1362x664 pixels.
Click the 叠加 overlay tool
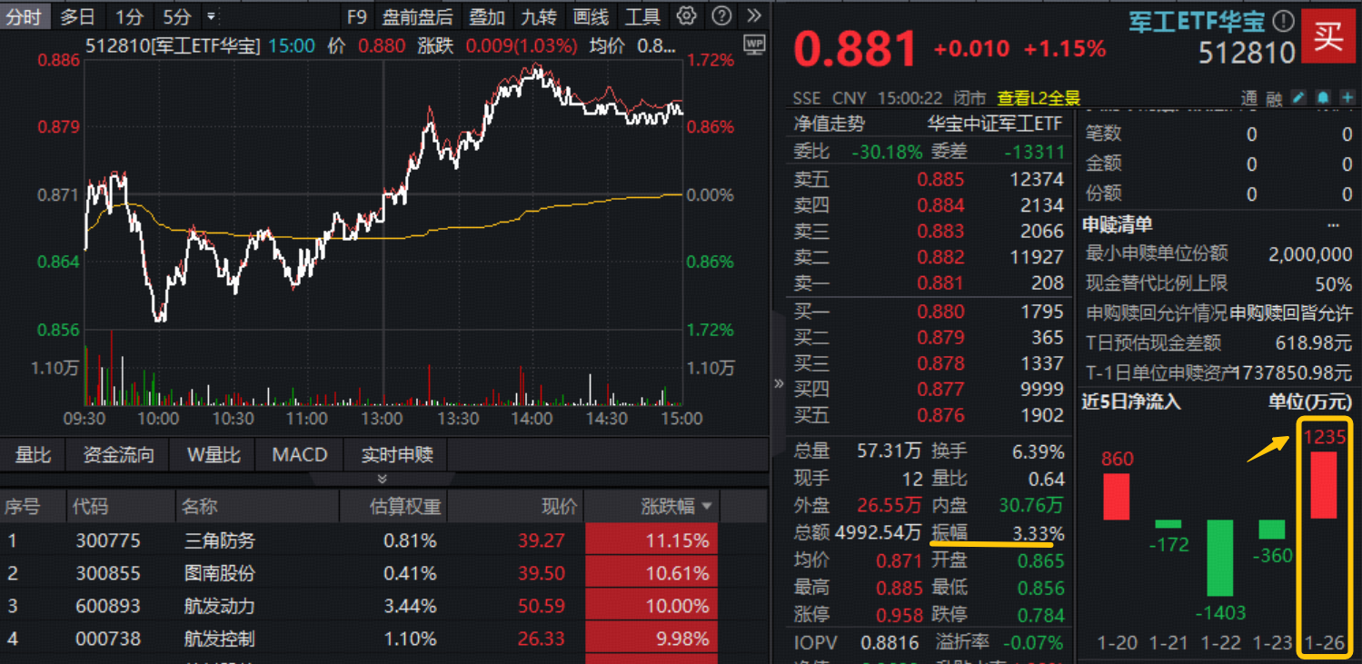point(487,15)
